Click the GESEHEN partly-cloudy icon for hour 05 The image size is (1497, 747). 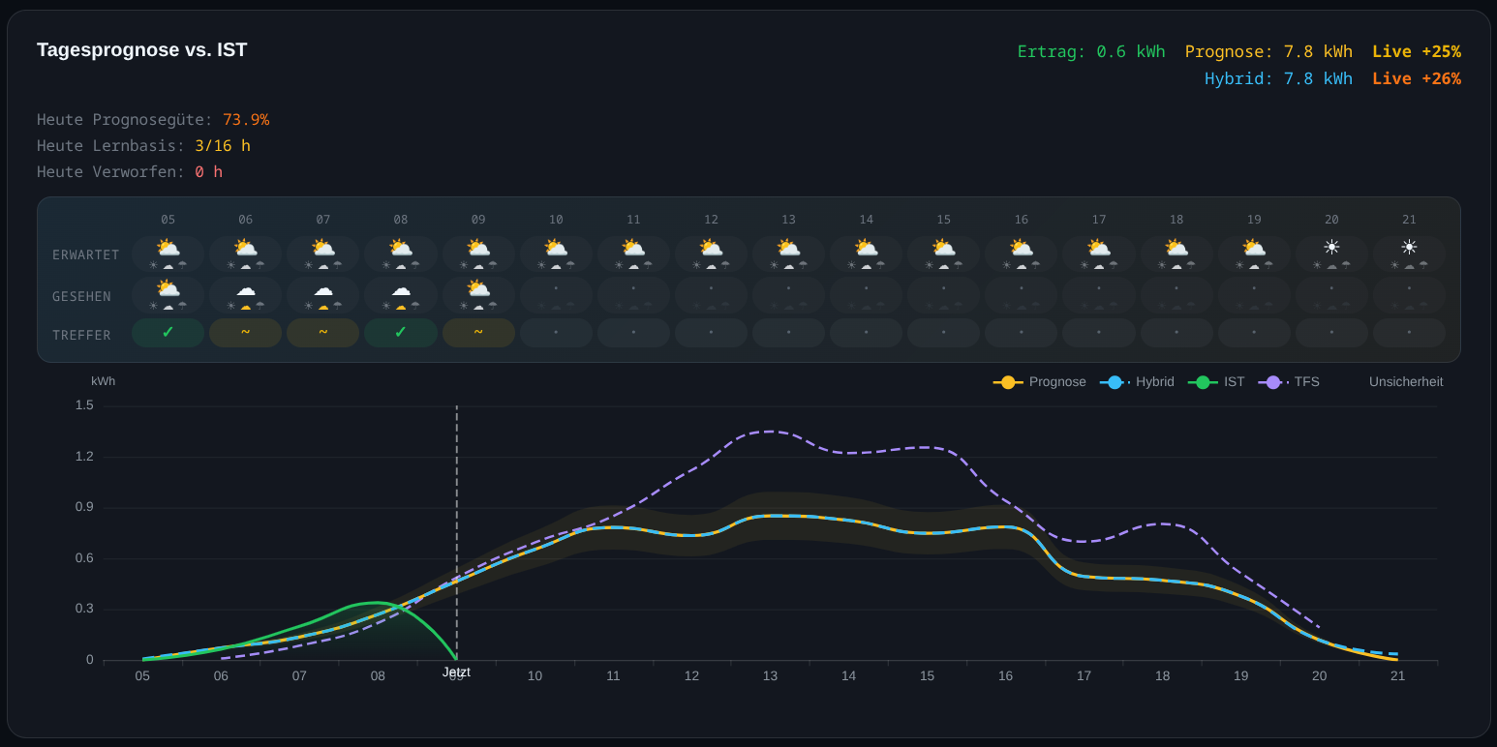coord(168,288)
